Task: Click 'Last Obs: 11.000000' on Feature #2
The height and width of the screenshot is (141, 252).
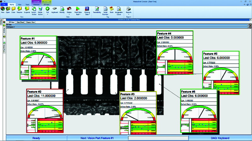Action: (x=41, y=96)
